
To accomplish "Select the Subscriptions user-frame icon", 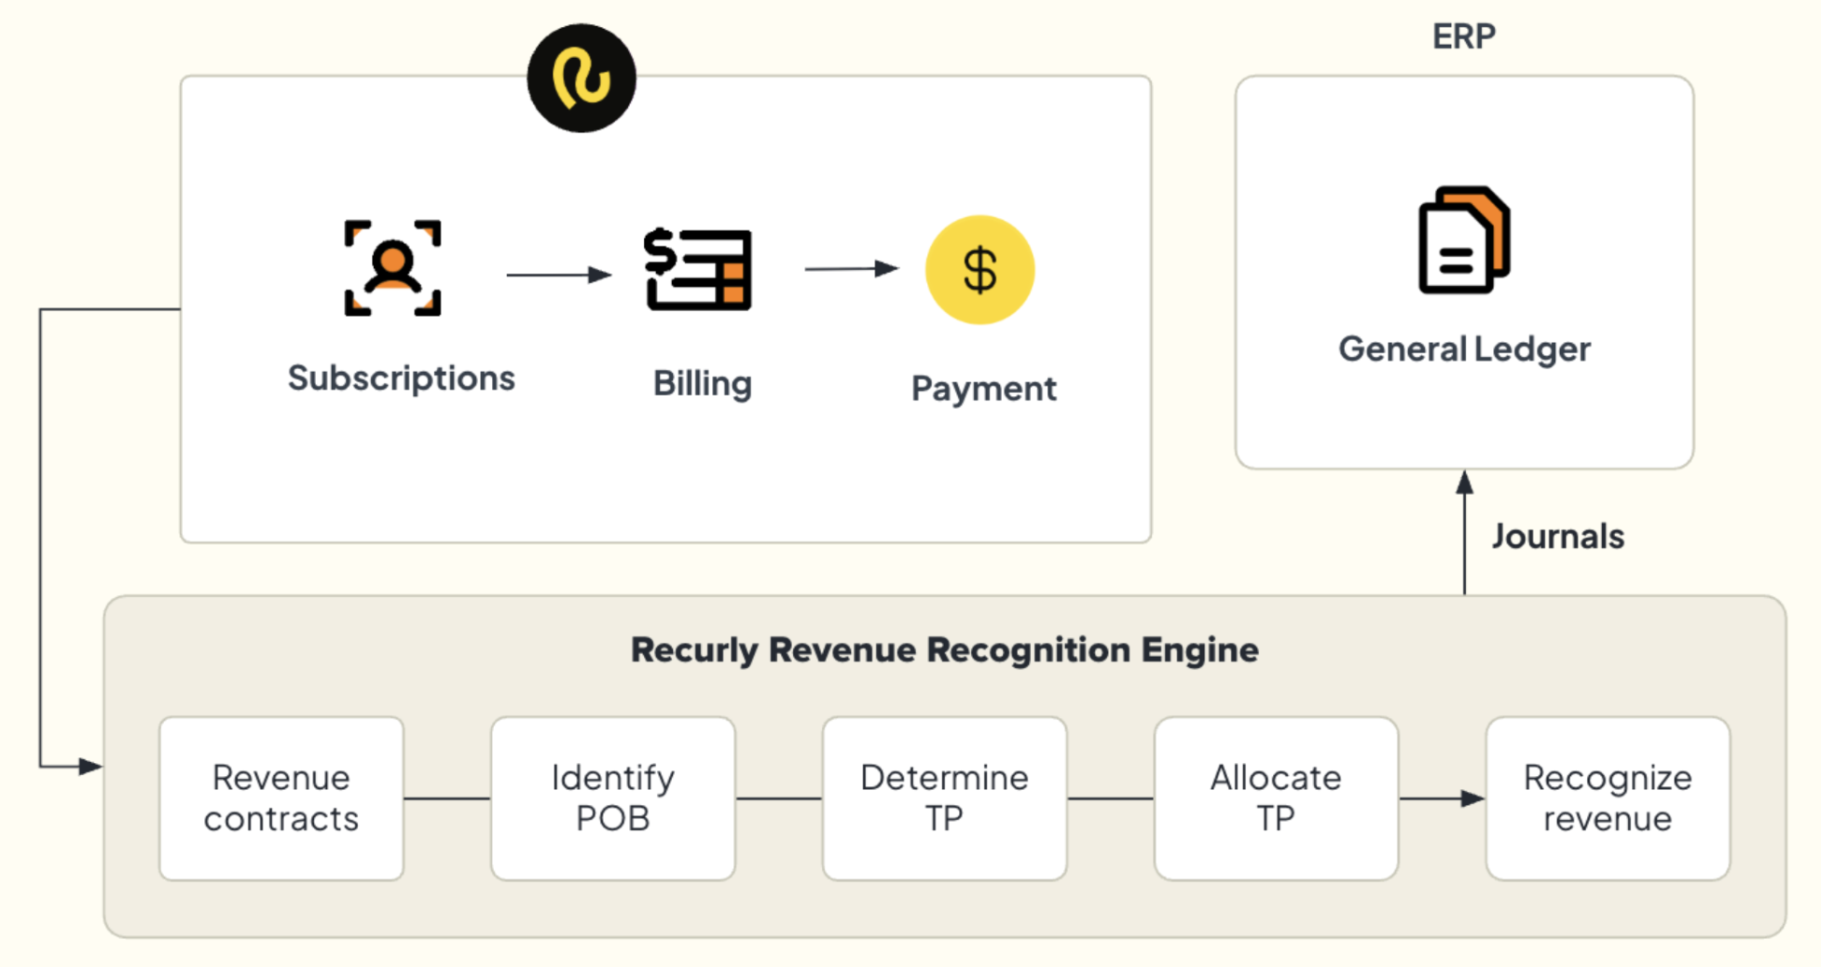I will coord(392,268).
